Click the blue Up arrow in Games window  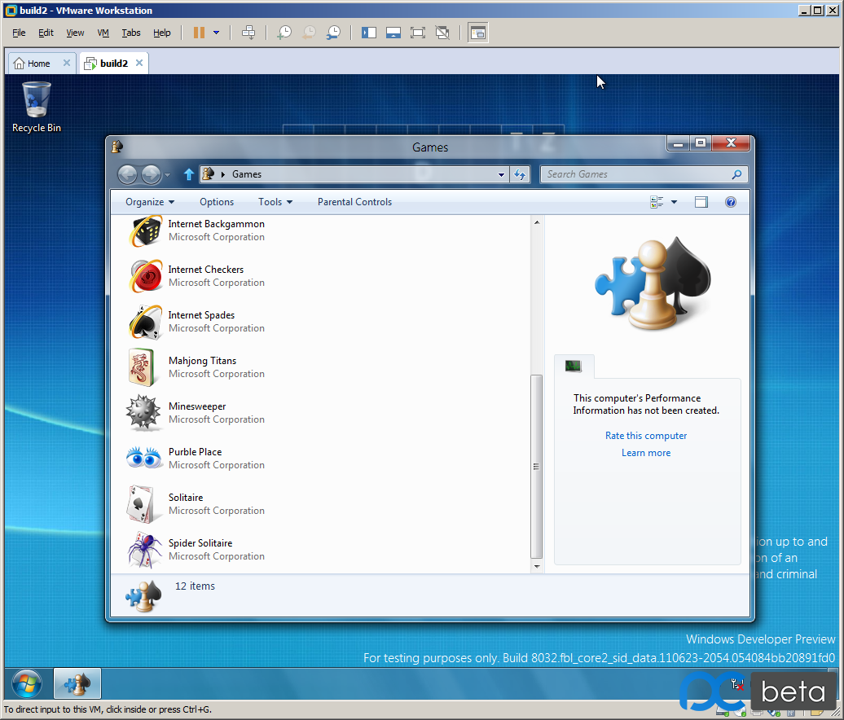tap(189, 174)
